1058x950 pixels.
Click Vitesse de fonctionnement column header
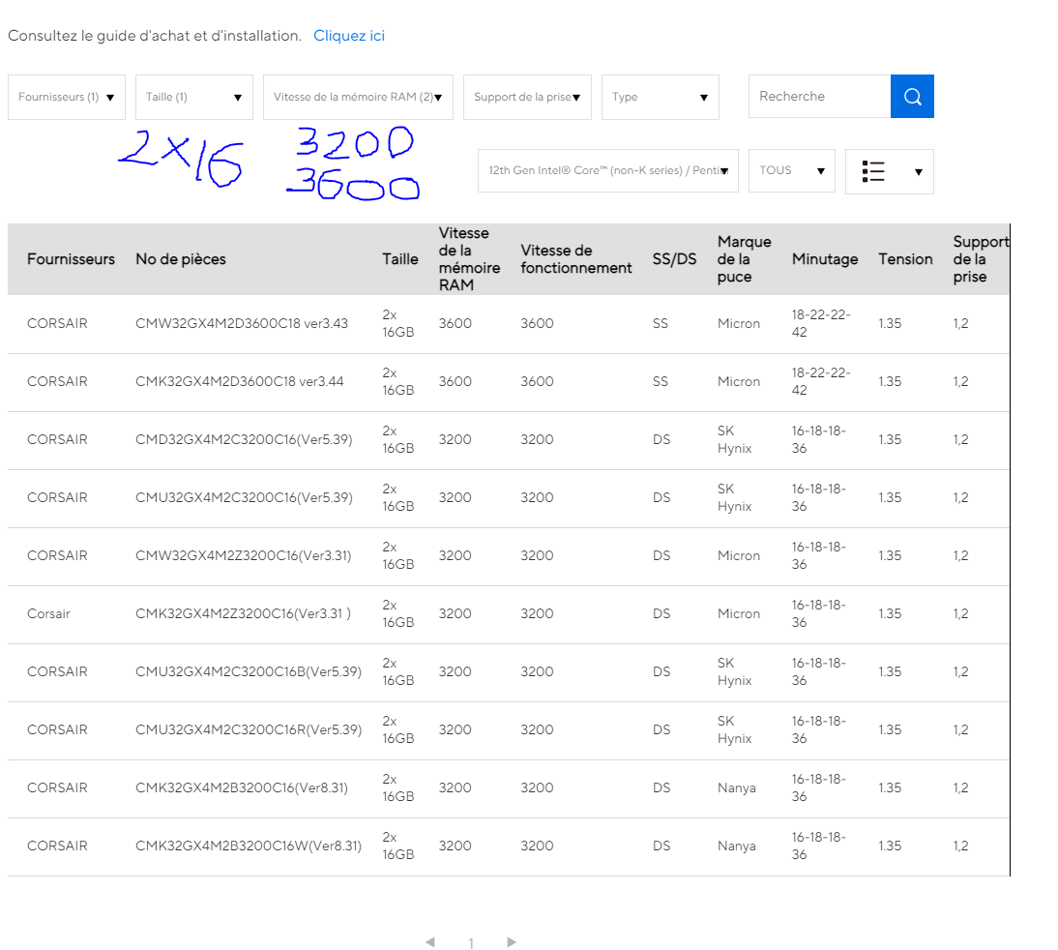pyautogui.click(x=576, y=259)
